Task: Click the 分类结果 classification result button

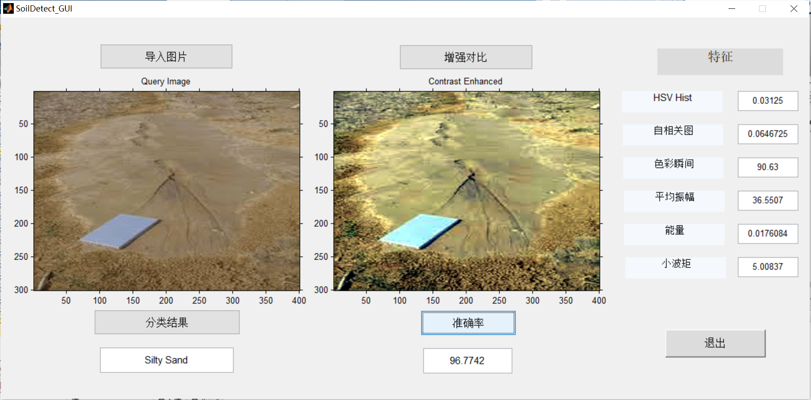Action: [167, 322]
